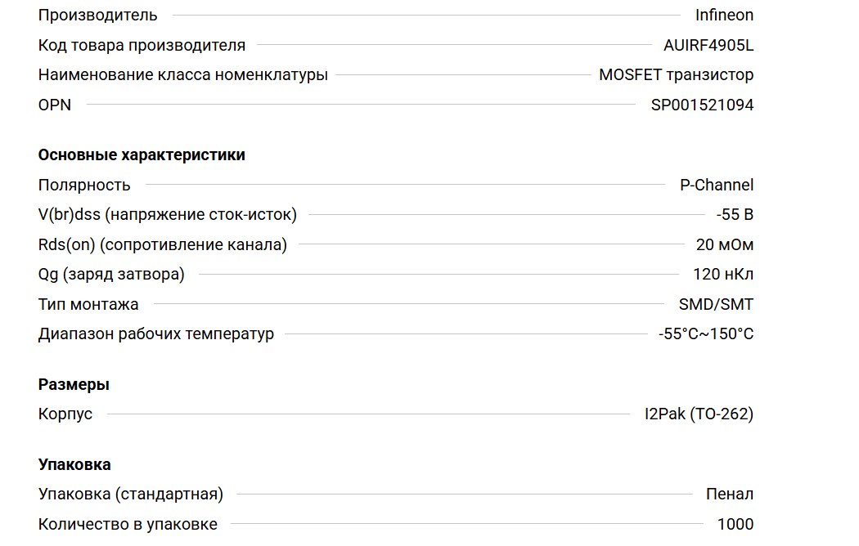
Task: Click the OPN value SP001521094
Action: pos(702,105)
